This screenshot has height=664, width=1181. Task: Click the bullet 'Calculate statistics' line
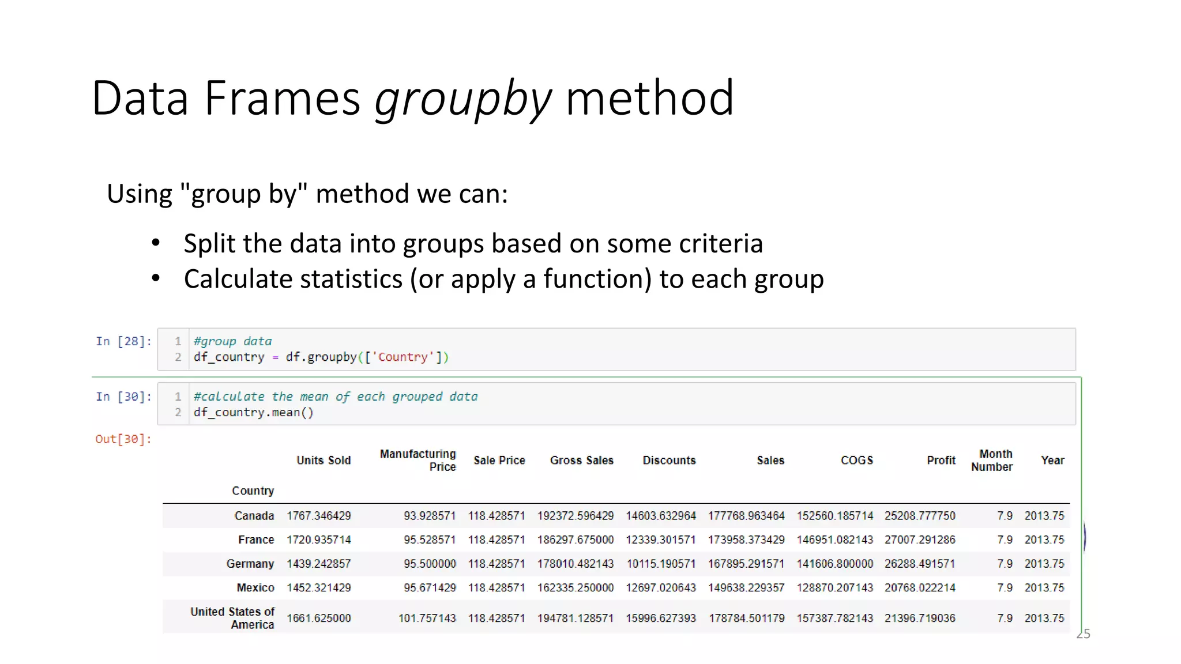pyautogui.click(x=503, y=280)
